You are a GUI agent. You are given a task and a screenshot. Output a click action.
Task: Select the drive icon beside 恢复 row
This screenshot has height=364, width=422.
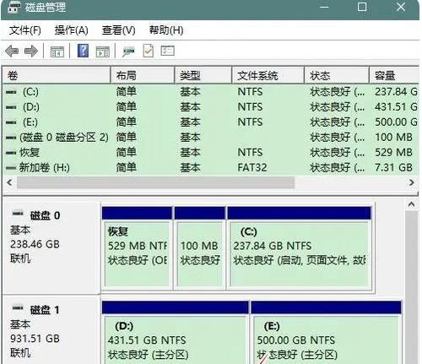11,153
